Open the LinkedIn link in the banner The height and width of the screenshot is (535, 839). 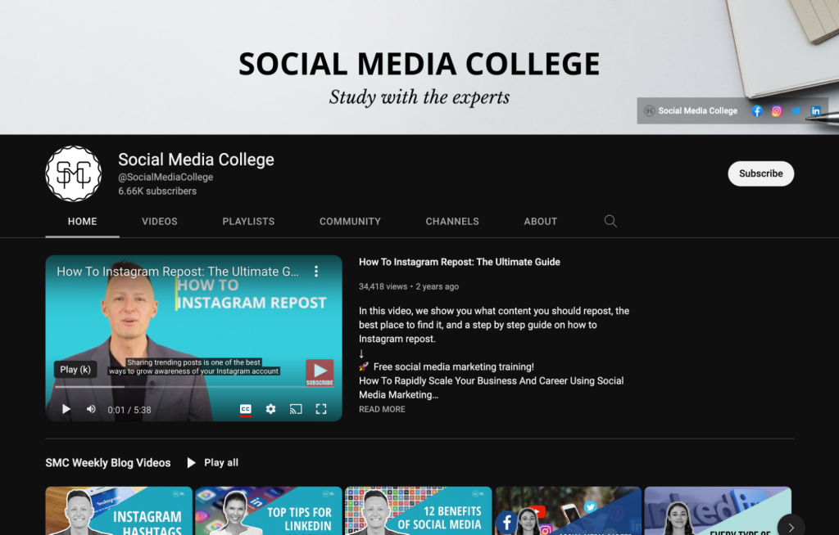pyautogui.click(x=815, y=111)
